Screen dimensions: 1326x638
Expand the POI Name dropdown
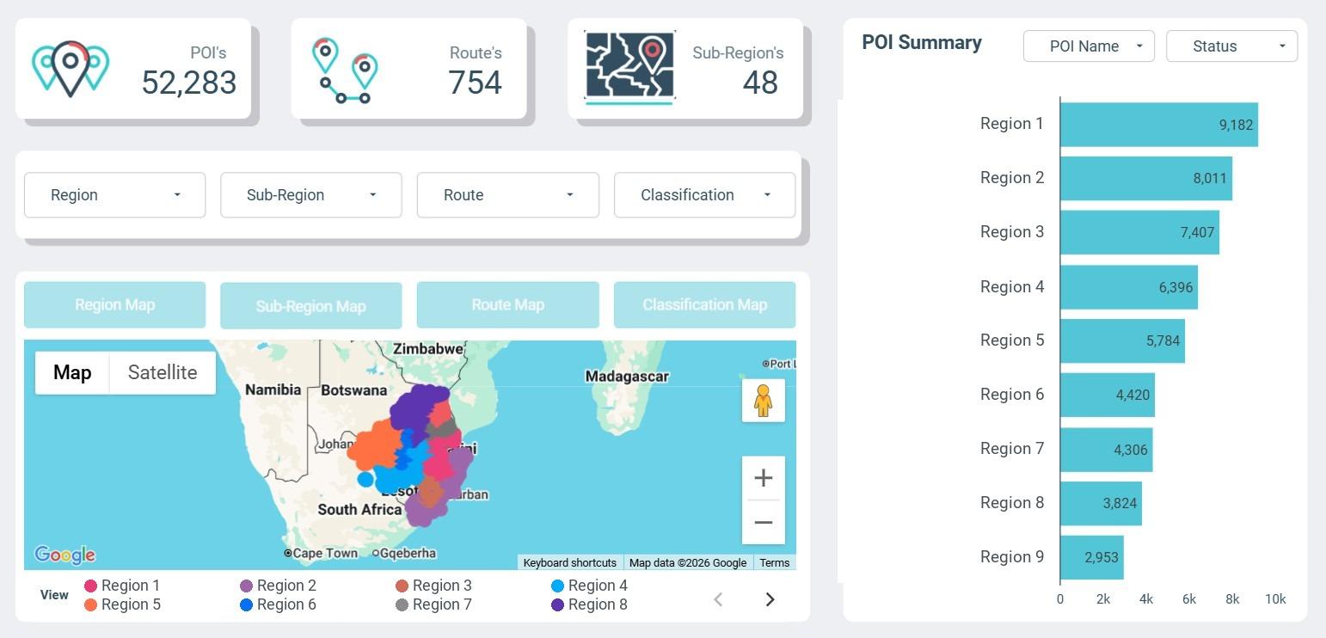click(1089, 46)
